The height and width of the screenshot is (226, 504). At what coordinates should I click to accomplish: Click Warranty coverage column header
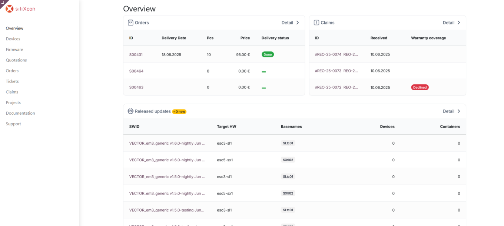(x=428, y=38)
